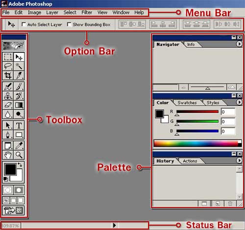Open the Navigator palette flyout menu
This screenshot has width=245, height=230.
pos(239,44)
